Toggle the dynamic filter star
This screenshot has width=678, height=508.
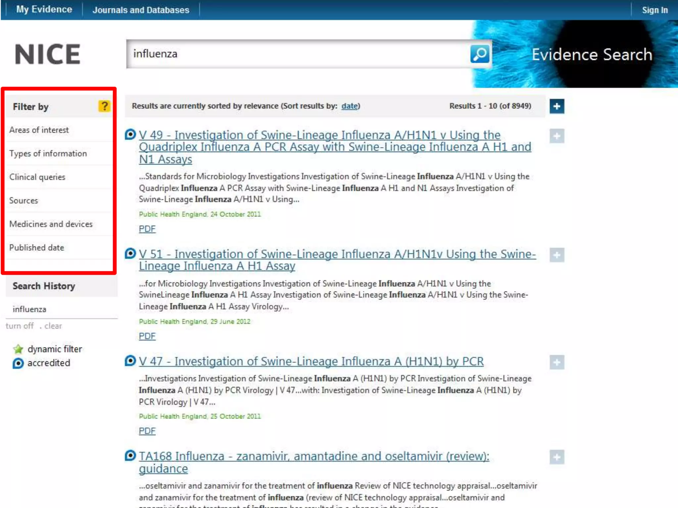[18, 349]
